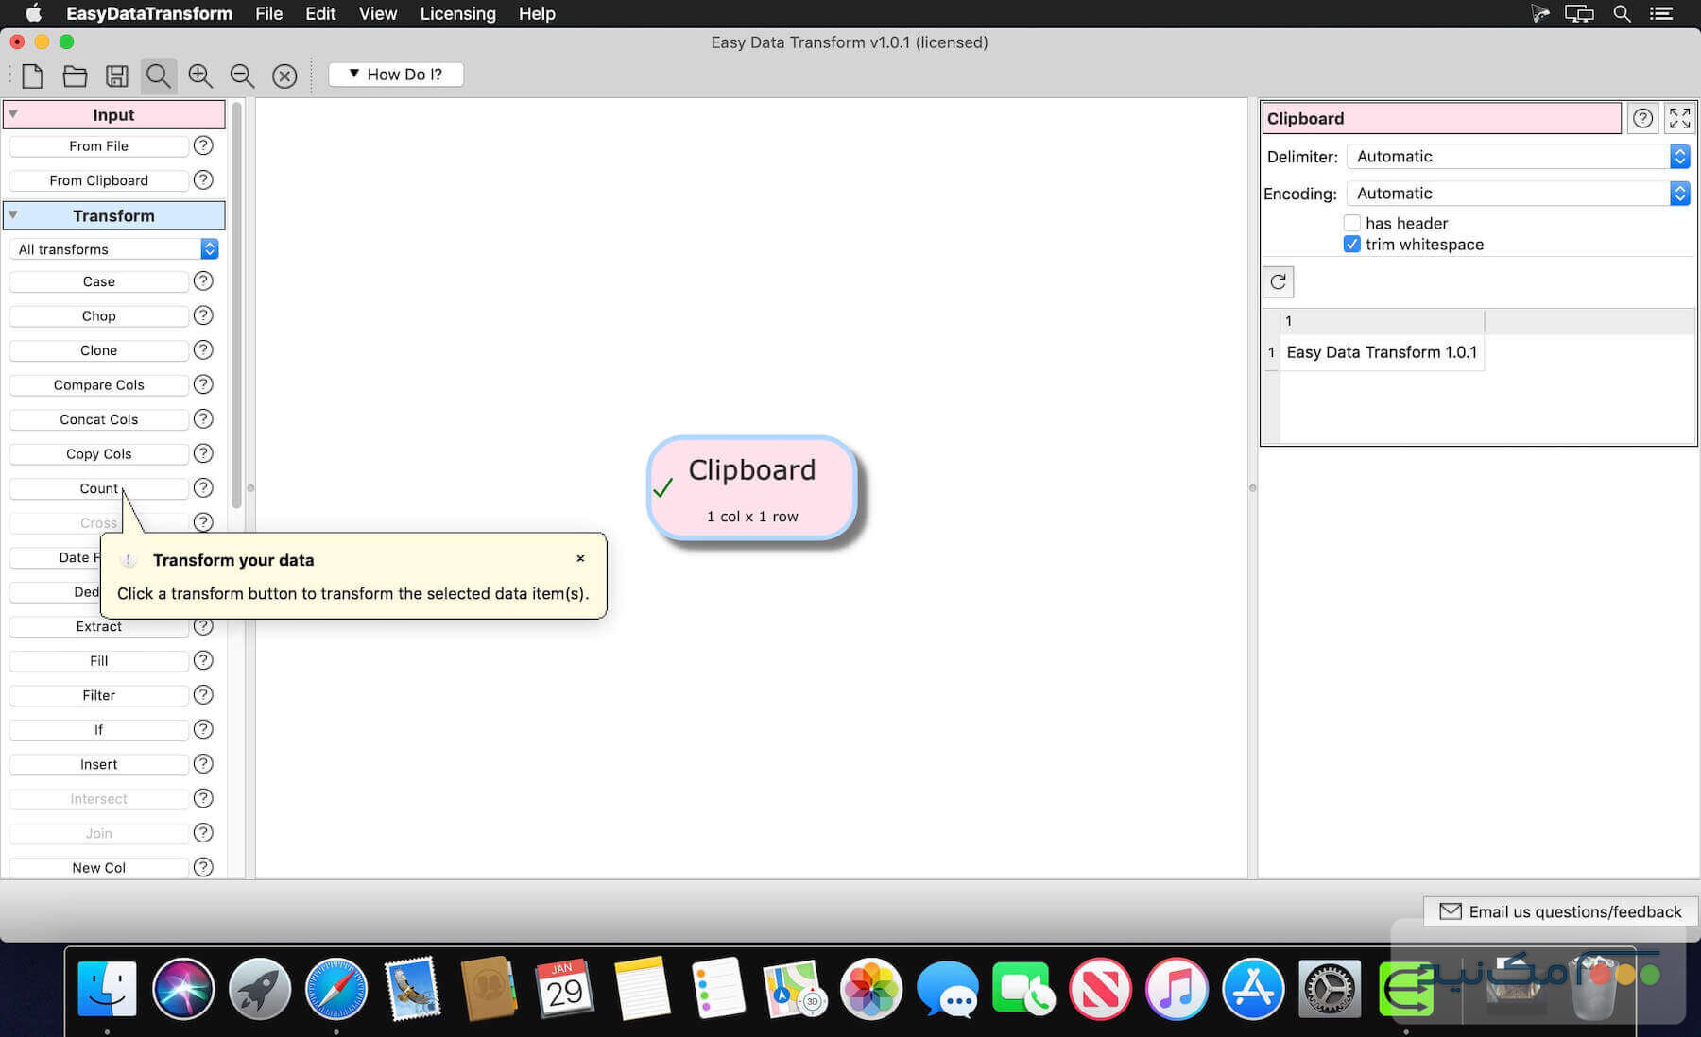The height and width of the screenshot is (1037, 1701).
Task: Open the View menu
Action: [x=377, y=13]
